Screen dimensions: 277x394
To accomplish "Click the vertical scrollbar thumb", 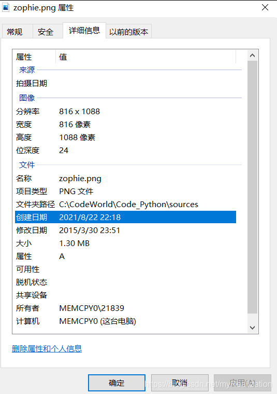I will (253, 187).
